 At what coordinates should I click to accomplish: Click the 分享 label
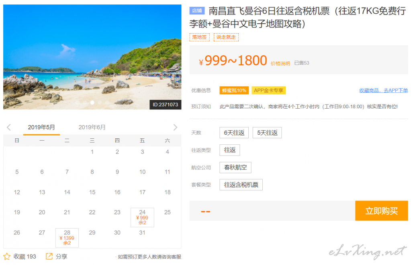coord(61,256)
